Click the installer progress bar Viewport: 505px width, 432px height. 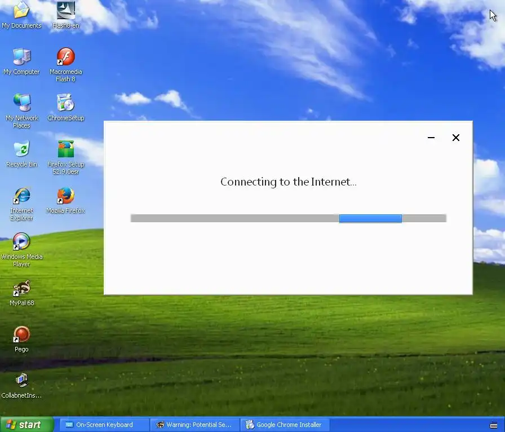click(288, 218)
